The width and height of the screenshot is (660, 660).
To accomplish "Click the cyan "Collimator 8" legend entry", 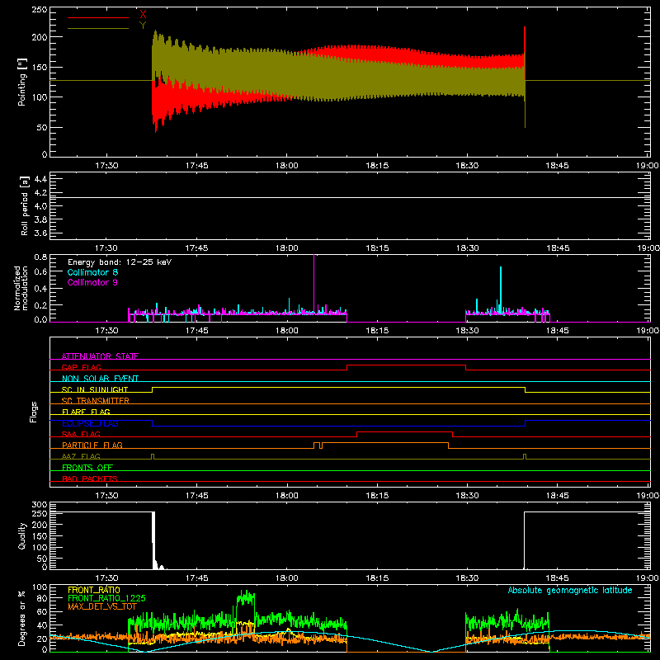I will (x=92, y=272).
